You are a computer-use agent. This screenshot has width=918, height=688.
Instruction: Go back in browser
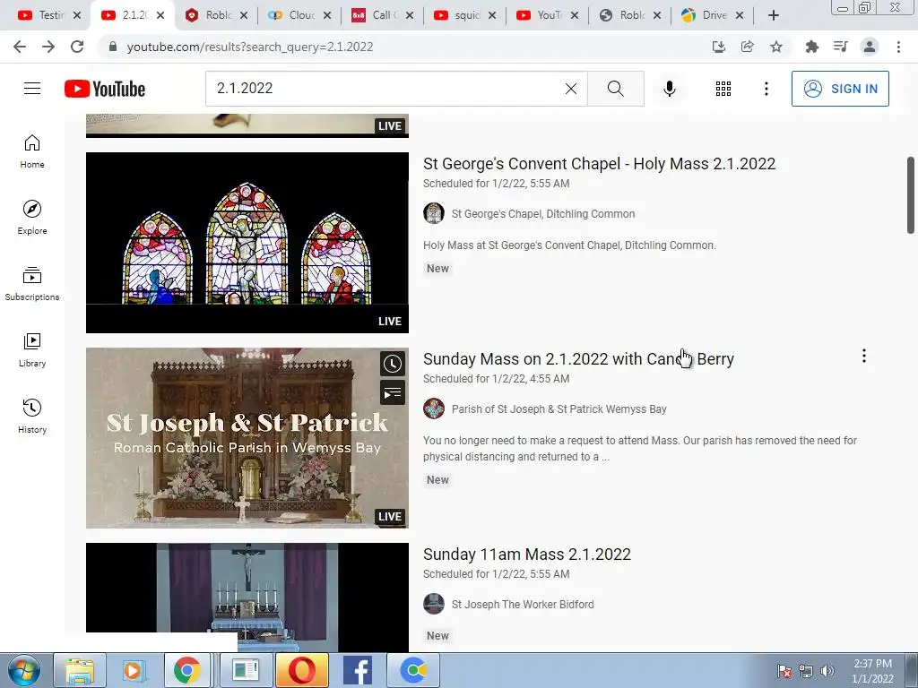coord(20,47)
